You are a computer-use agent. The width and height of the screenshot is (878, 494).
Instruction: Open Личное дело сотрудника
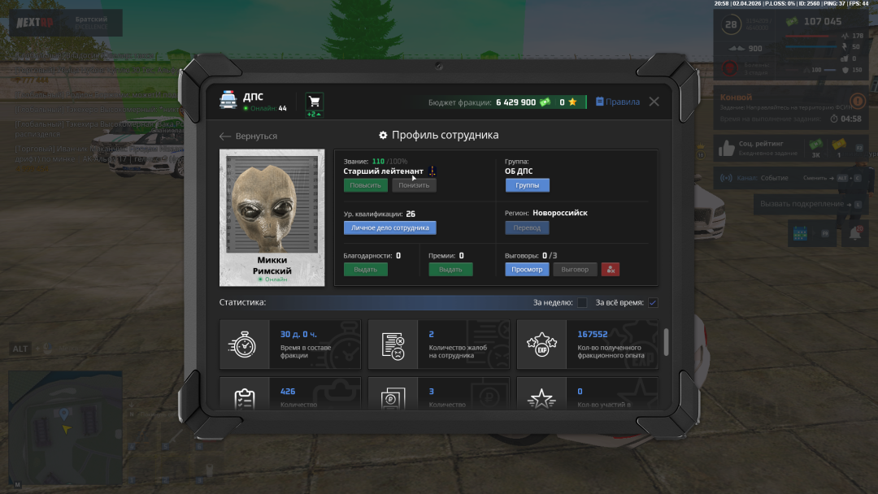(x=389, y=228)
